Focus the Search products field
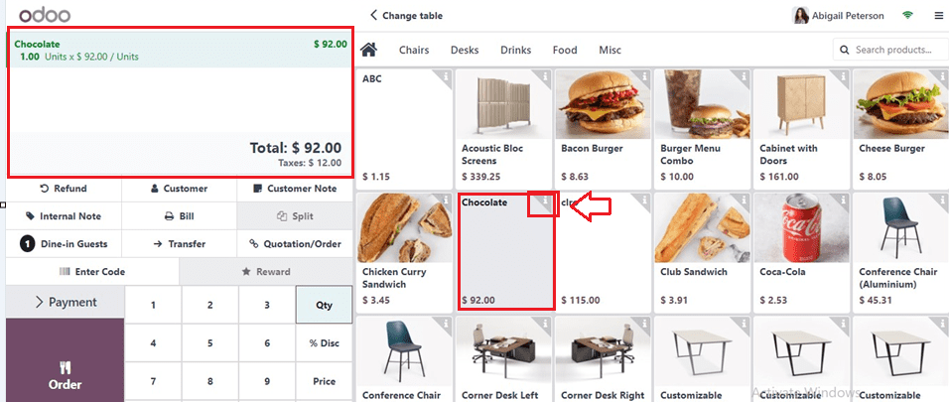The image size is (949, 402). point(887,50)
